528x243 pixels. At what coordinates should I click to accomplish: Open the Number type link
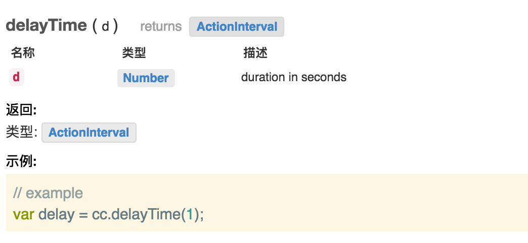pyautogui.click(x=146, y=78)
